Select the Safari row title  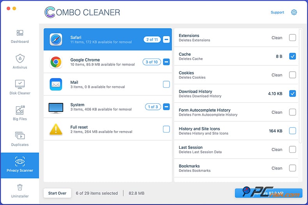[x=76, y=37]
